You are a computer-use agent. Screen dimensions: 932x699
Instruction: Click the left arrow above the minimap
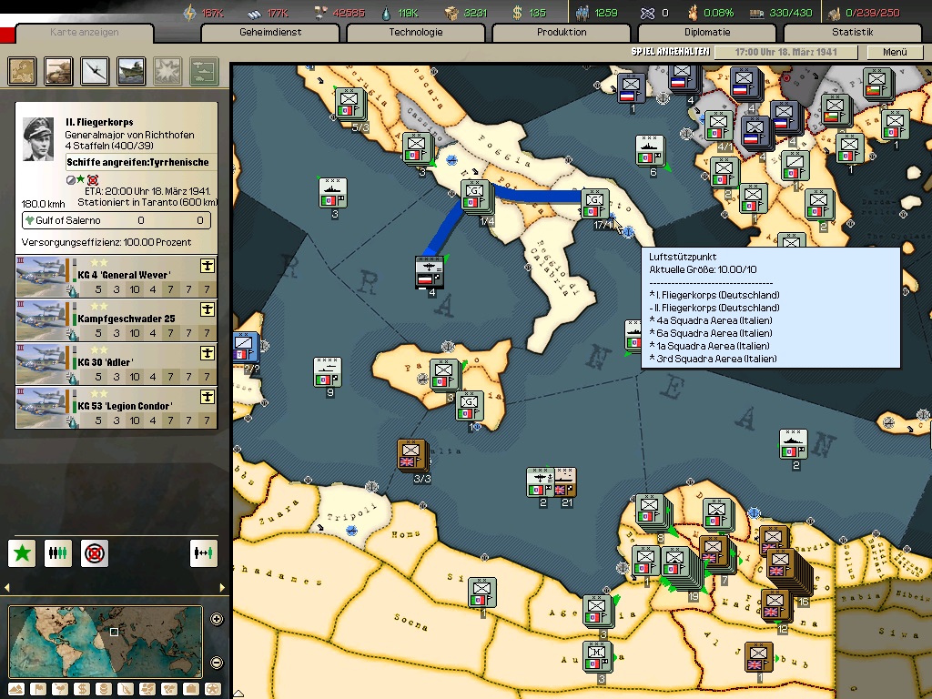(x=6, y=588)
